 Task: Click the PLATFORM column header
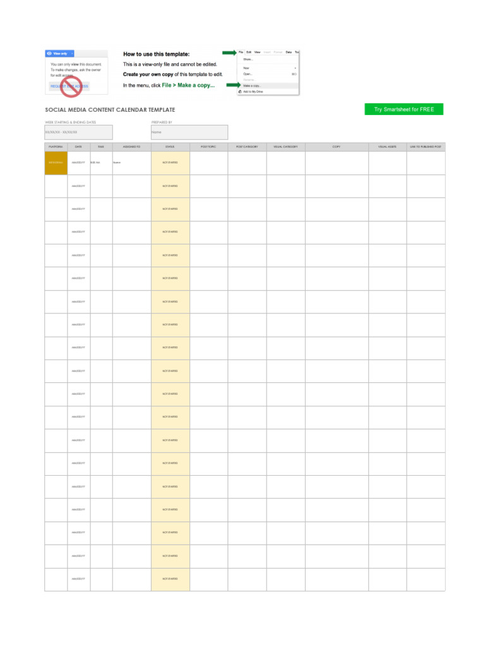click(x=56, y=147)
